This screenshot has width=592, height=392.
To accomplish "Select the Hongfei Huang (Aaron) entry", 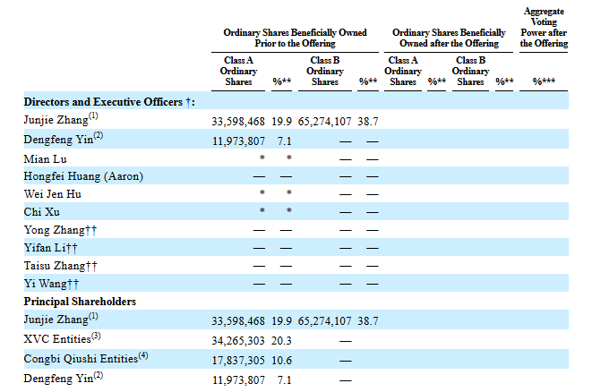I will [x=83, y=176].
